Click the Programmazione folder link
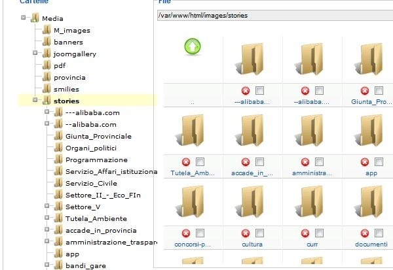Screen dimensions: 393x270 click(96, 160)
